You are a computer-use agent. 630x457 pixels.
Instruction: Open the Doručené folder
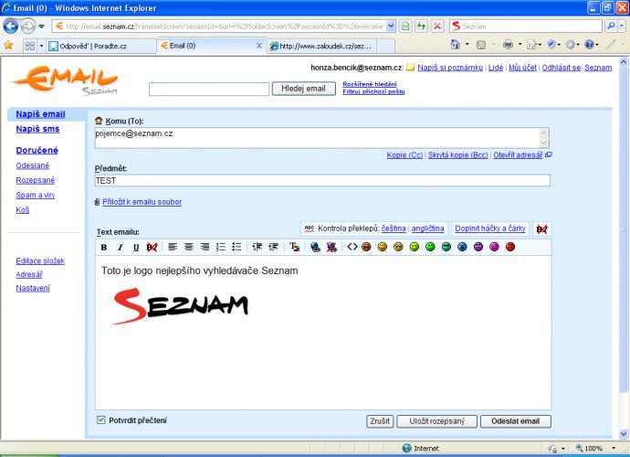[x=37, y=151]
